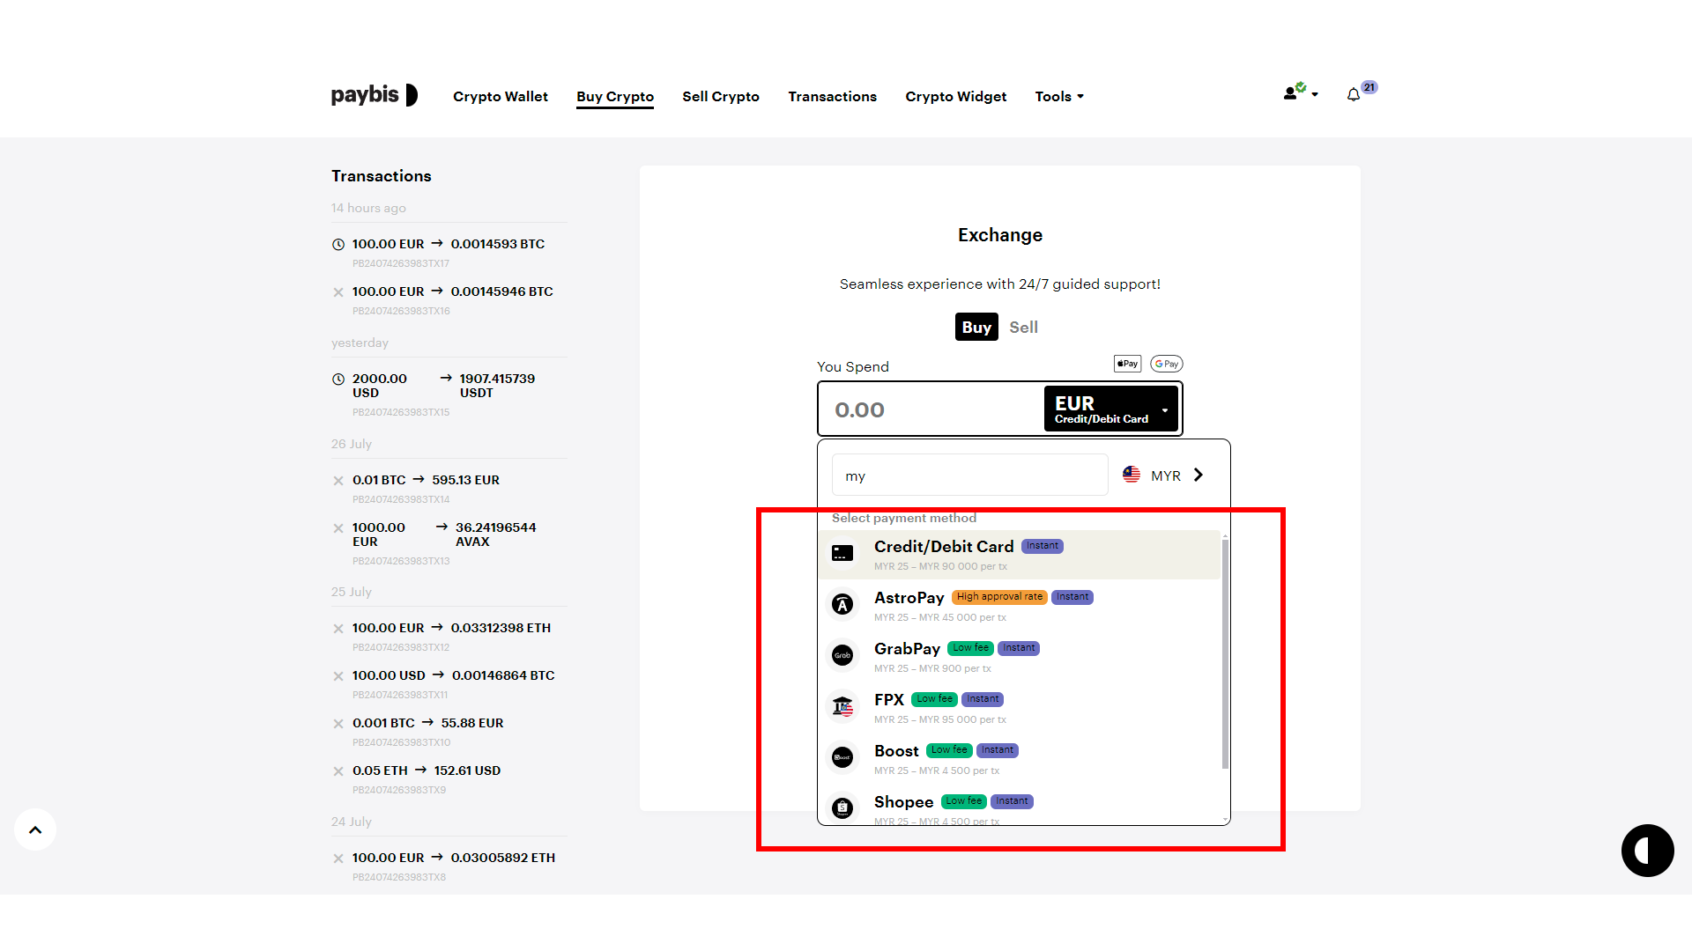Viewport: 1692px width, 951px height.
Task: Click the Paybis logo
Action: [374, 95]
